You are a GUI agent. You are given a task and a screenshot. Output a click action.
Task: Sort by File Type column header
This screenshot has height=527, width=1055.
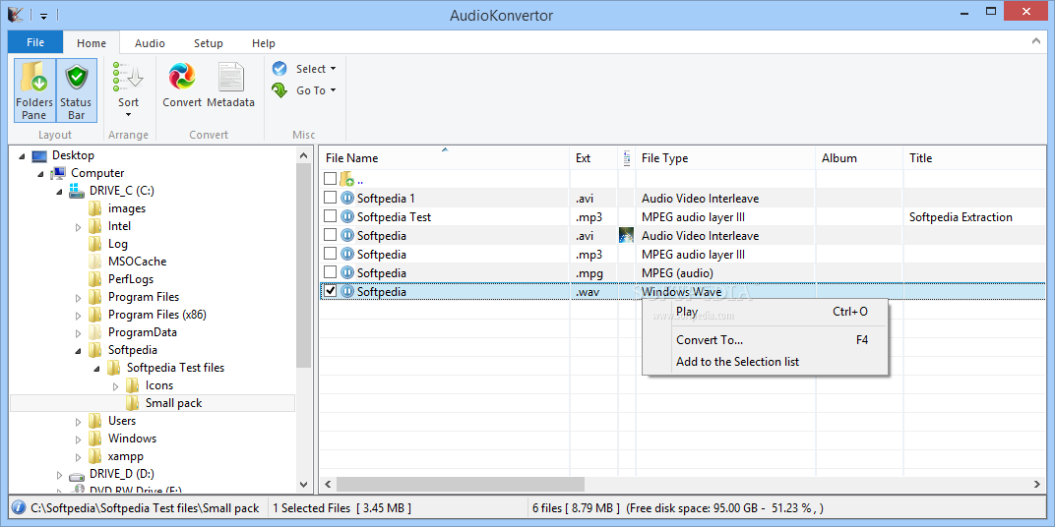[725, 158]
